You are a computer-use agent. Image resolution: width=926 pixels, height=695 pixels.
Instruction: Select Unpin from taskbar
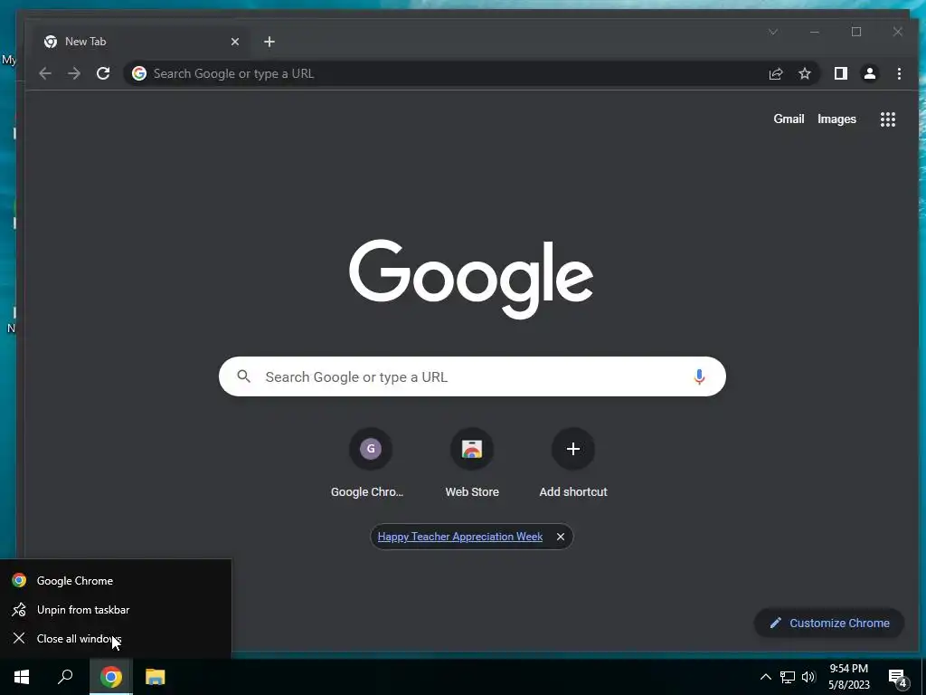point(116,609)
